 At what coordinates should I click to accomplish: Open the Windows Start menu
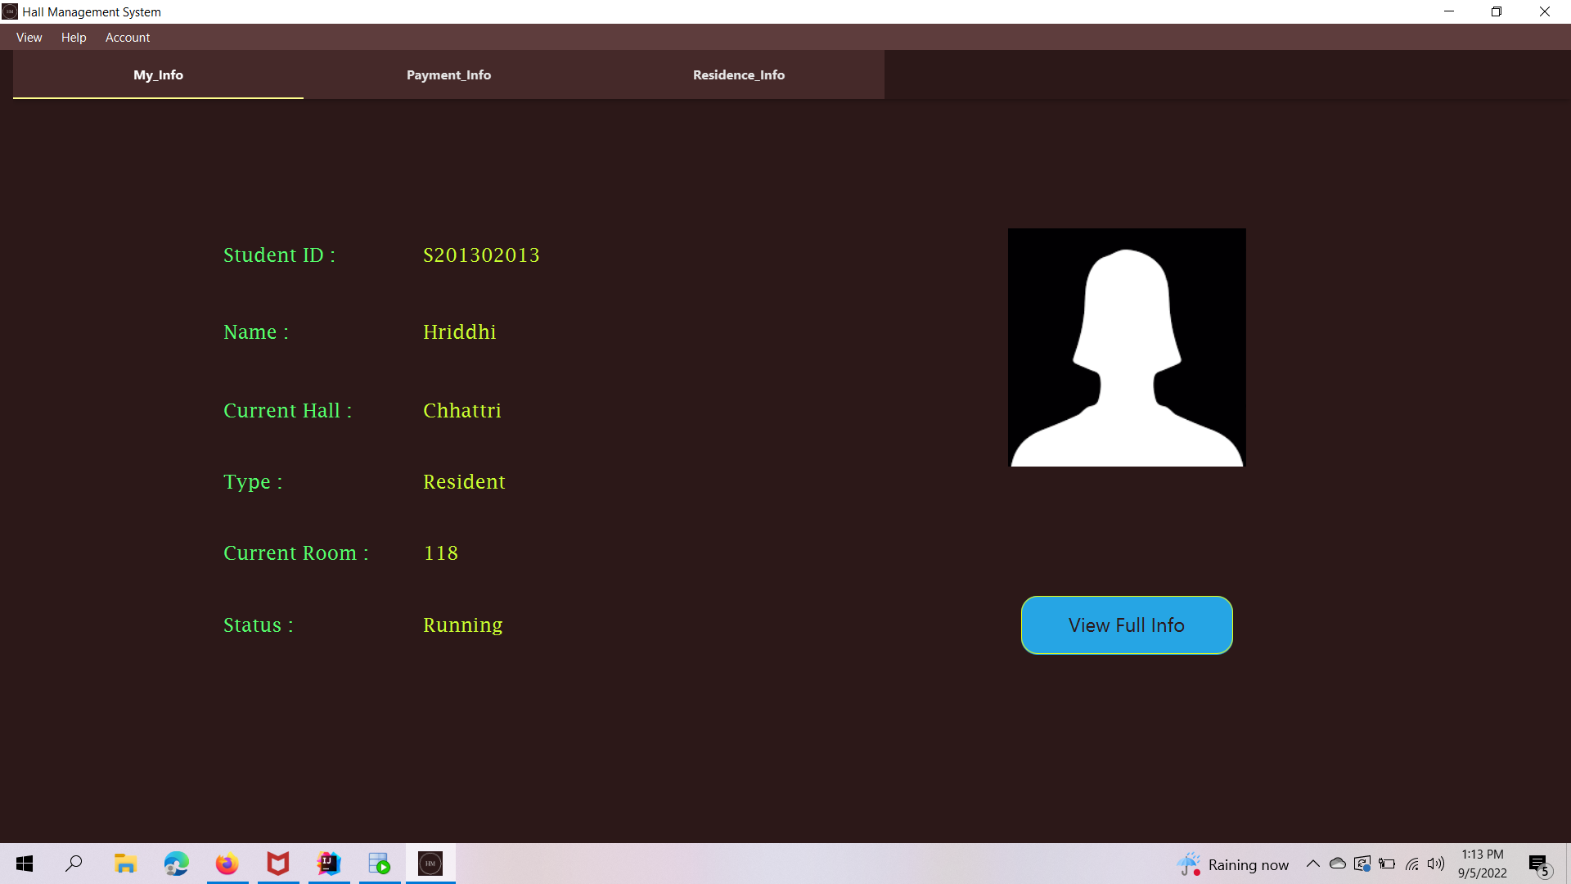[24, 864]
